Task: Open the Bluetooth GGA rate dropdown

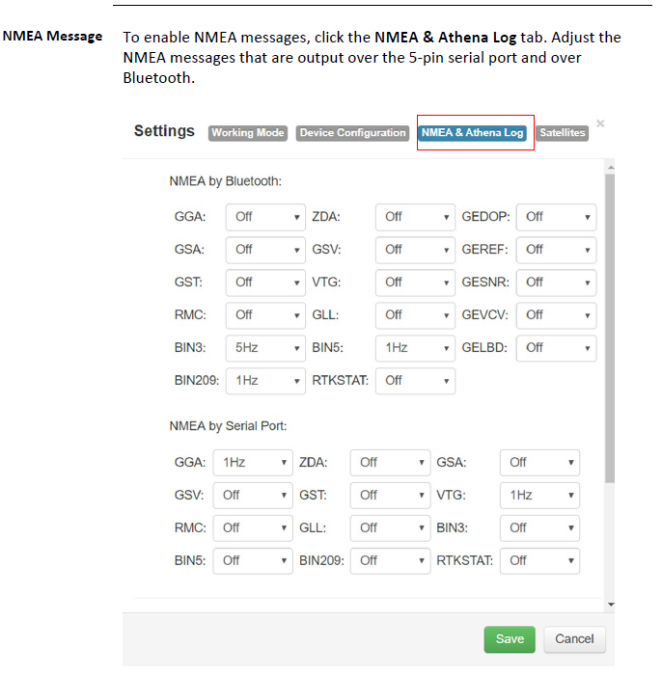Action: pos(265,217)
